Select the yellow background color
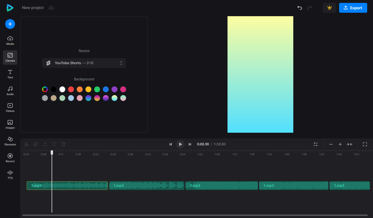 click(88, 89)
